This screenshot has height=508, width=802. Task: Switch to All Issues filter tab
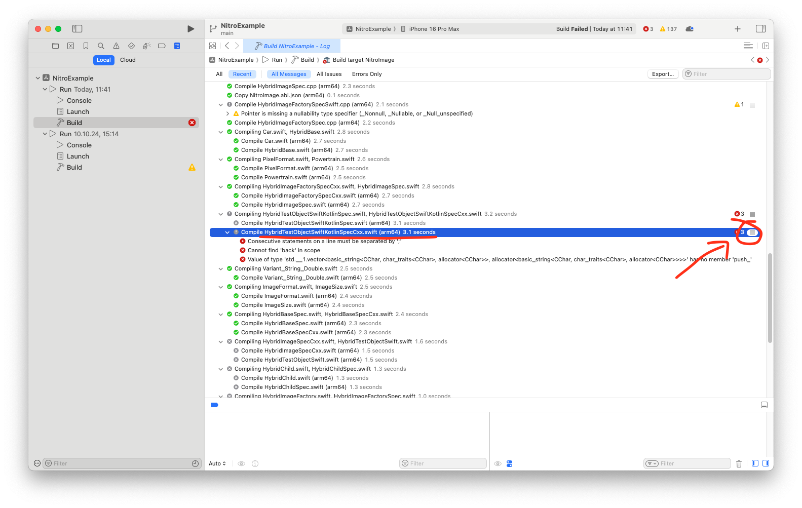point(329,74)
